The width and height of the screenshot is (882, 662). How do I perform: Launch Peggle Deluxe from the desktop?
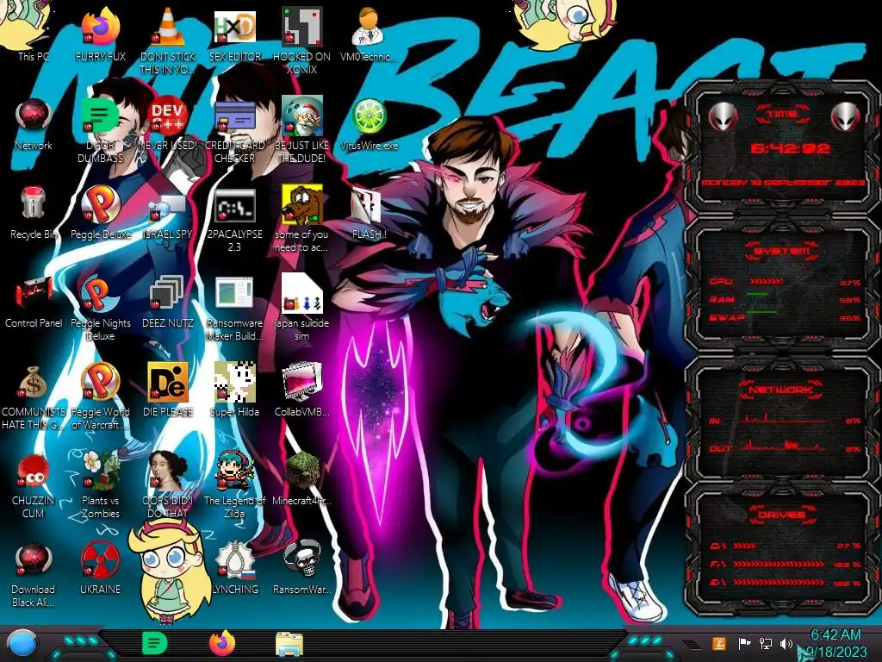click(x=101, y=203)
